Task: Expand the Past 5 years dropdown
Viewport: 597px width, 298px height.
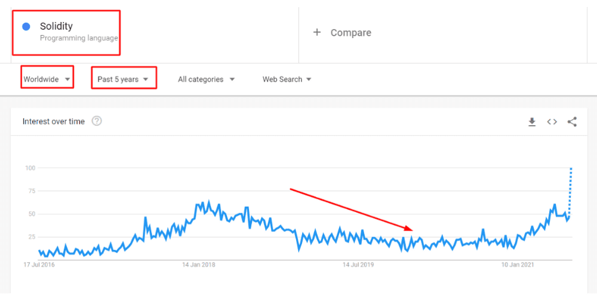Action: tap(123, 79)
